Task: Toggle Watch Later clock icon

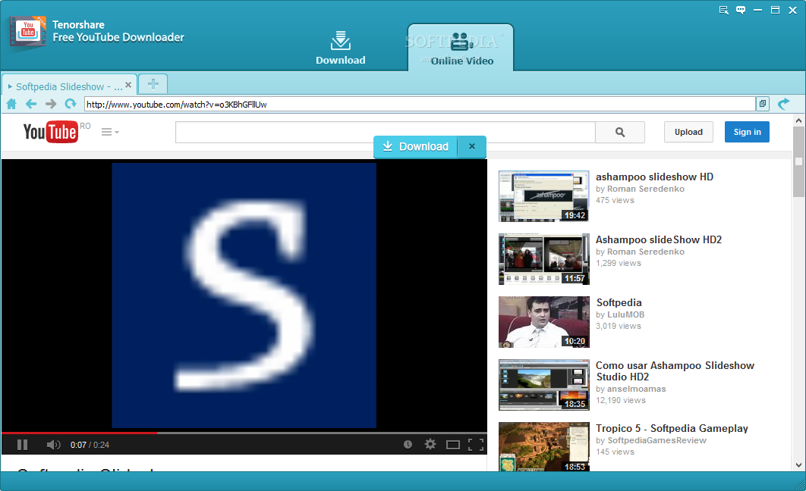Action: pos(408,444)
